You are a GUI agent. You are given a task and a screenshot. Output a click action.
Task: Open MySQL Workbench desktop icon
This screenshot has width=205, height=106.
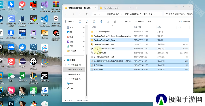[x=33, y=50]
